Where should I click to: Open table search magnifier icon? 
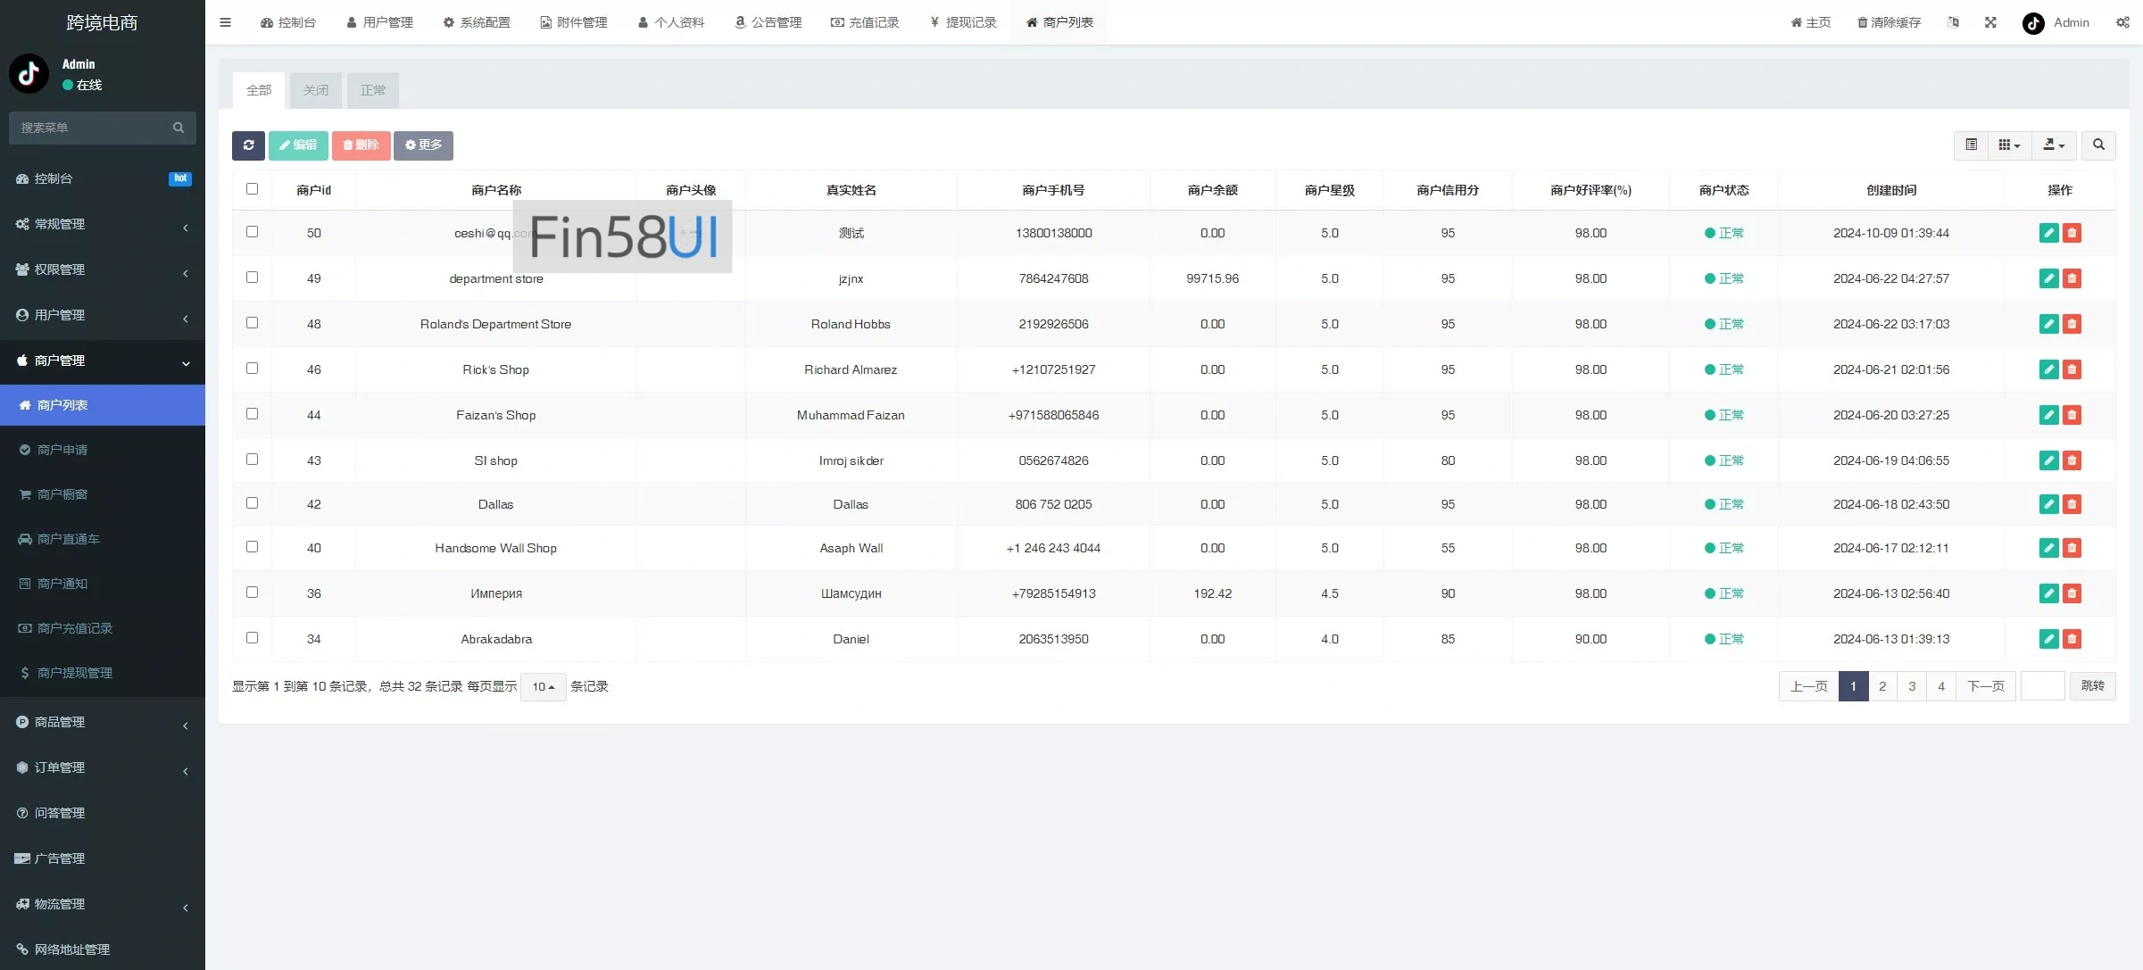[2098, 145]
